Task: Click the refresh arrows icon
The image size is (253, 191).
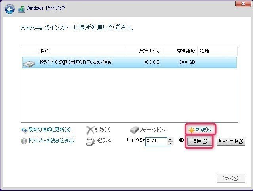Action: (x=24, y=130)
